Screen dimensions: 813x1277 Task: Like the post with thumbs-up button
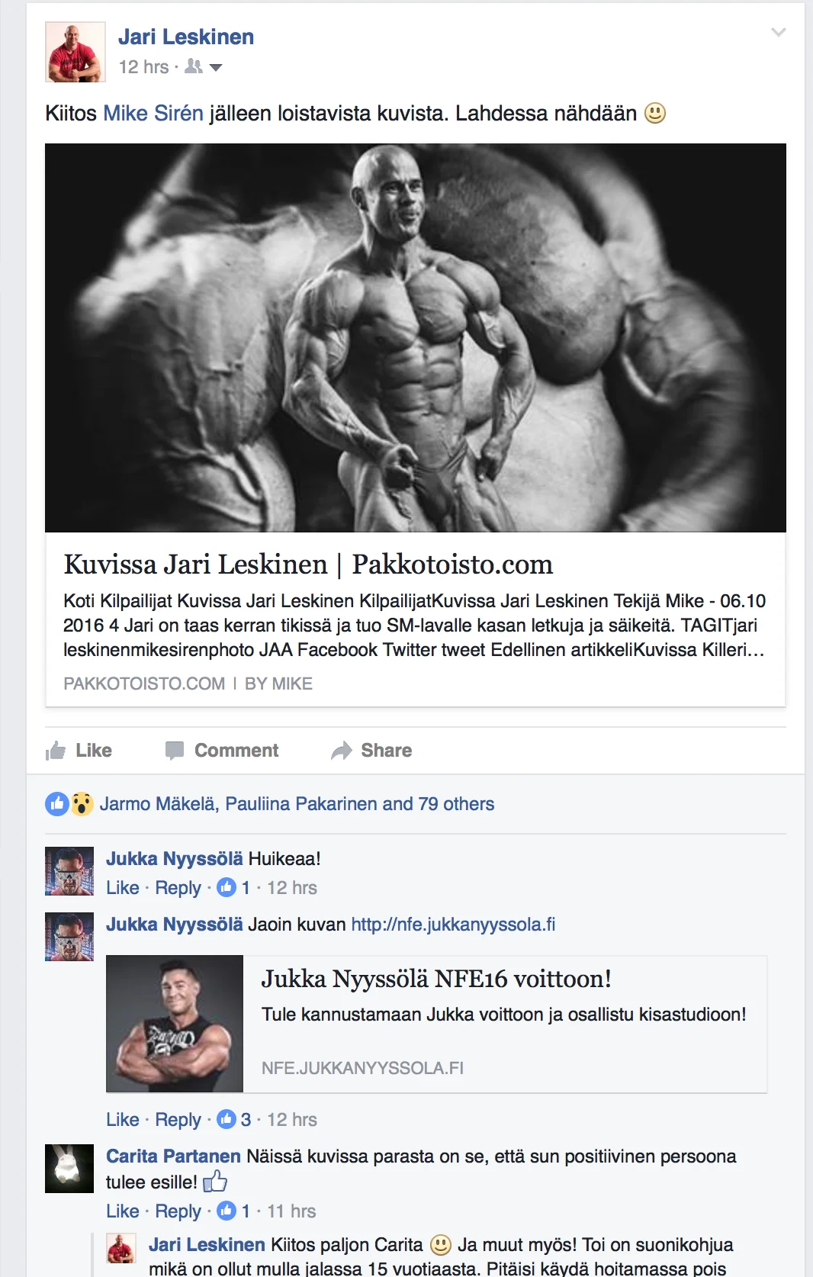[79, 751]
